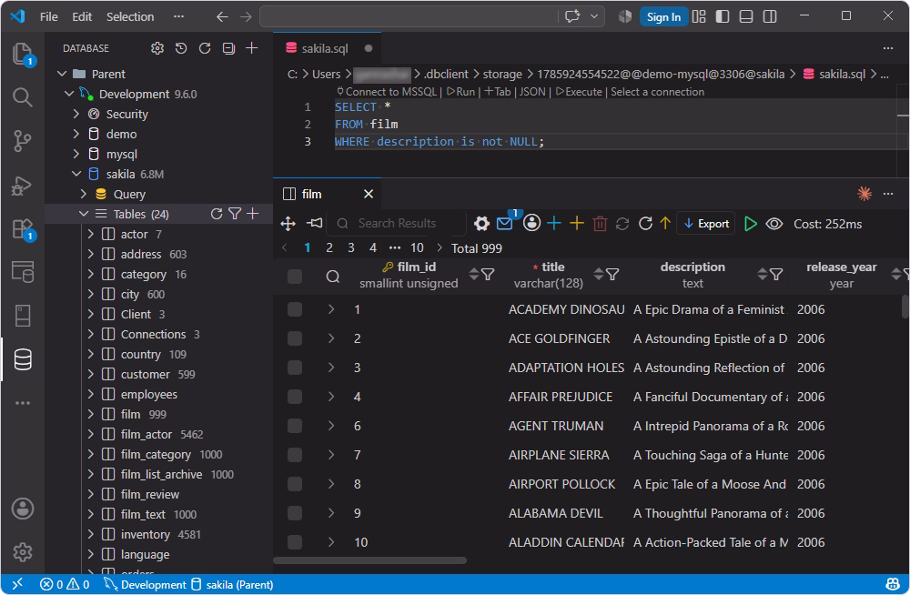Screen dimensions: 910x595
Task: Filter the Tables list
Action: (x=235, y=214)
